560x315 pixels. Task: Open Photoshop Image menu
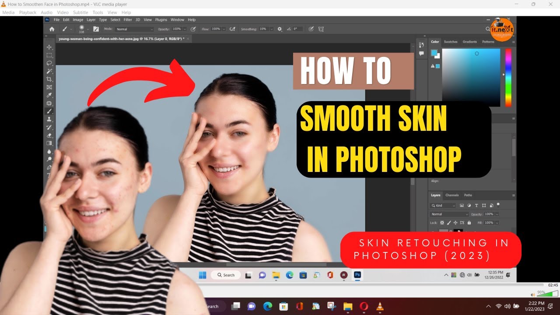[x=78, y=20]
